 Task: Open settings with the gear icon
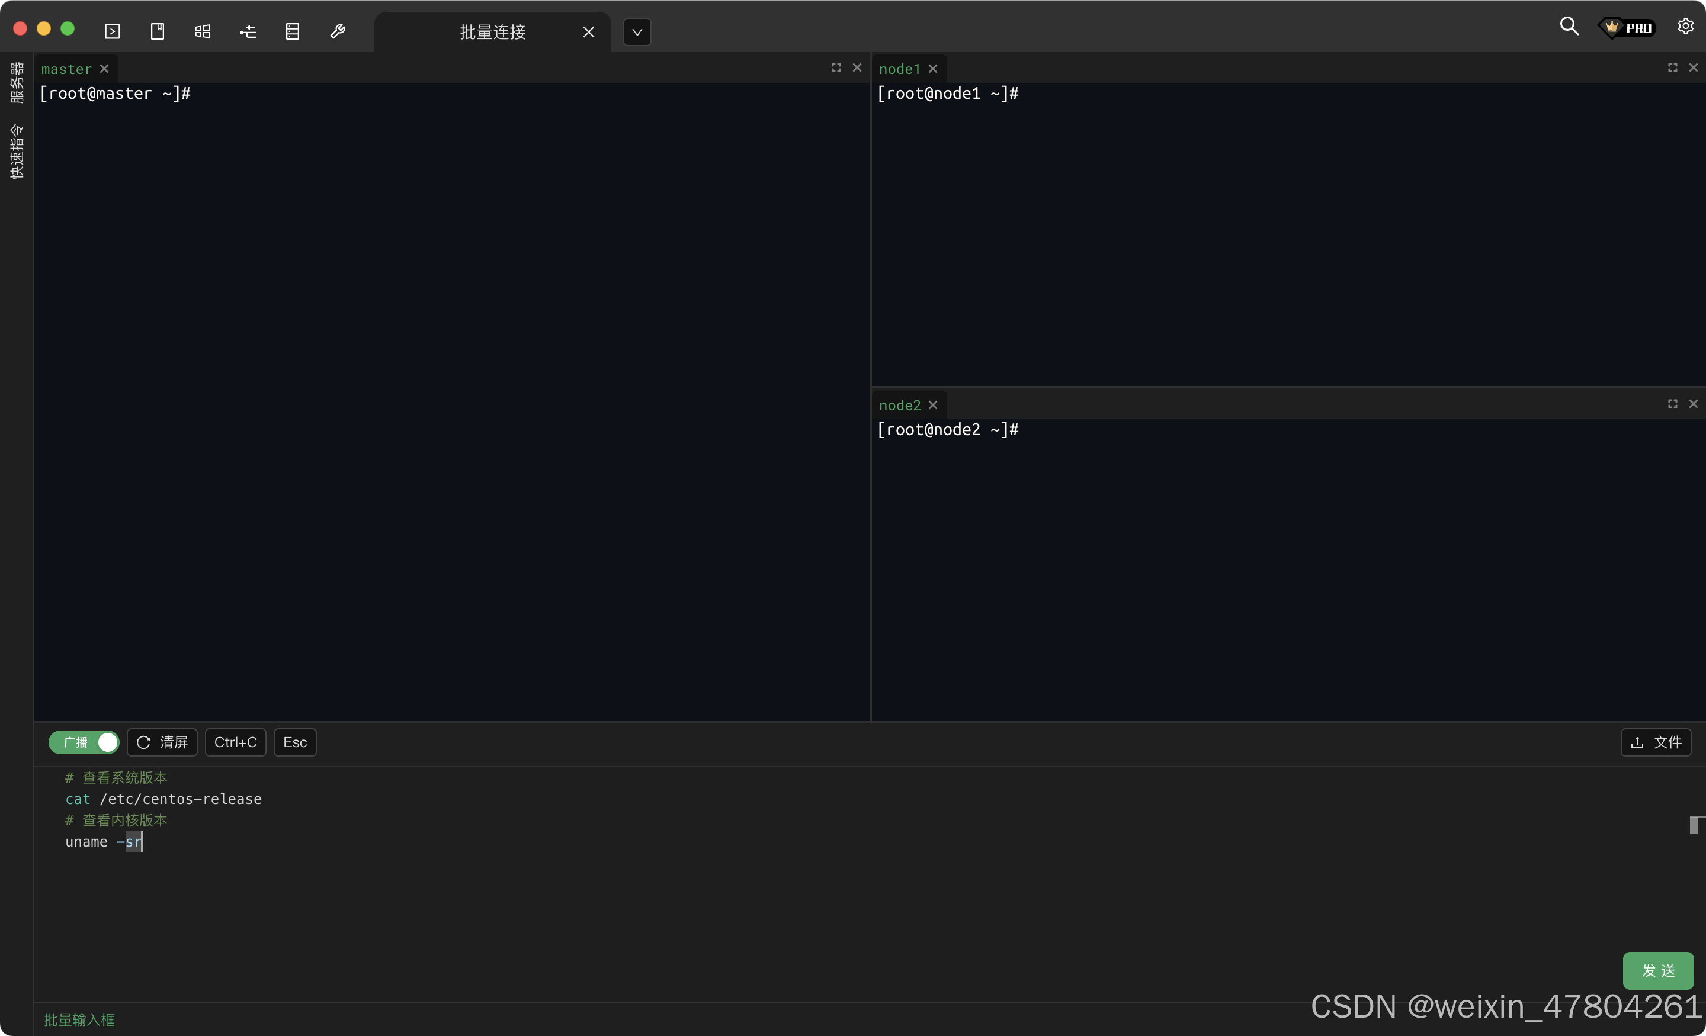tap(1685, 26)
